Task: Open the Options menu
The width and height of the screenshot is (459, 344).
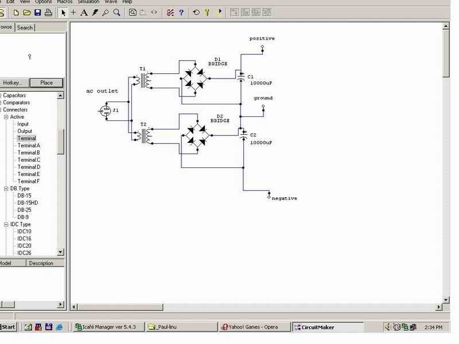Action: pos(44,2)
